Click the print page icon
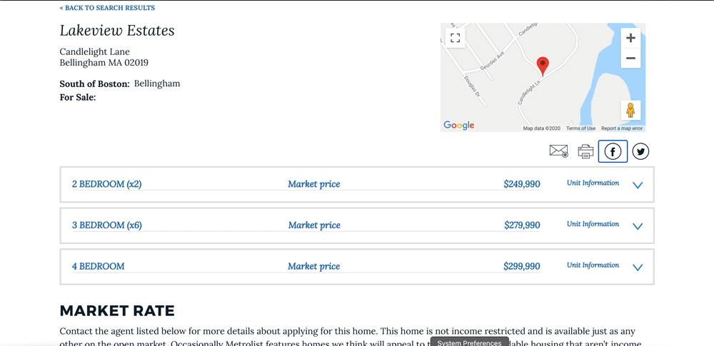Viewport: 714px width, 346px height. [x=585, y=151]
